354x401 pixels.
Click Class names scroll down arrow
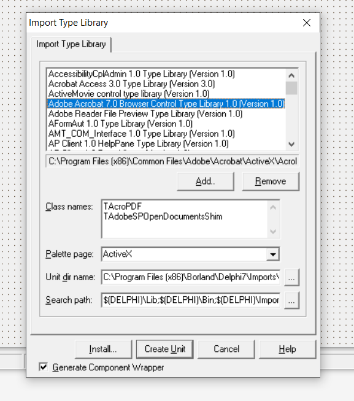[x=273, y=231]
